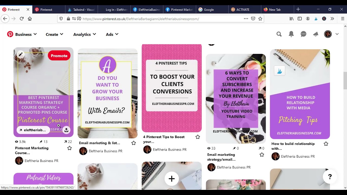The width and height of the screenshot is (347, 195).
Task: Star the Email marketing & list pin
Action: pos(133,143)
